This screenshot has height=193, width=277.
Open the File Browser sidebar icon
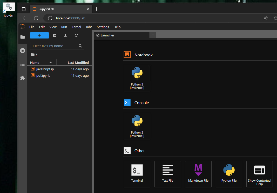coord(23,37)
